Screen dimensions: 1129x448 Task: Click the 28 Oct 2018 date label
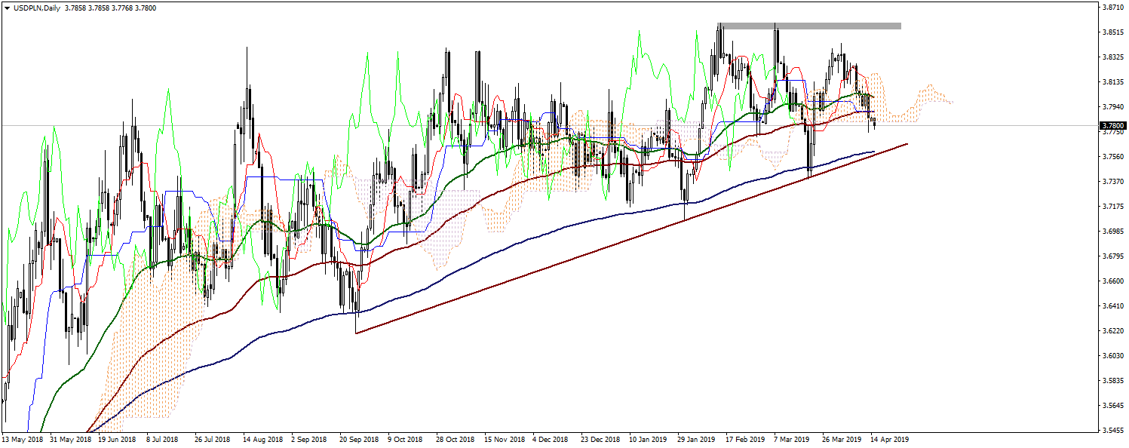pyautogui.click(x=455, y=438)
